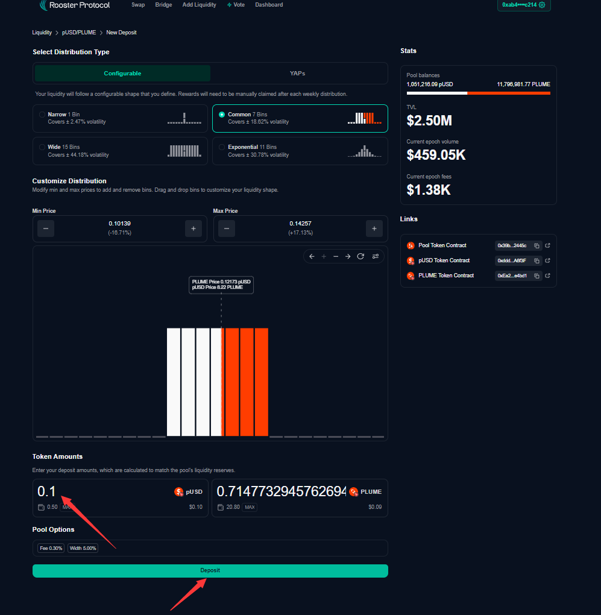This screenshot has height=615, width=601.
Task: Click the Width 5.00% pool option
Action: pyautogui.click(x=83, y=548)
